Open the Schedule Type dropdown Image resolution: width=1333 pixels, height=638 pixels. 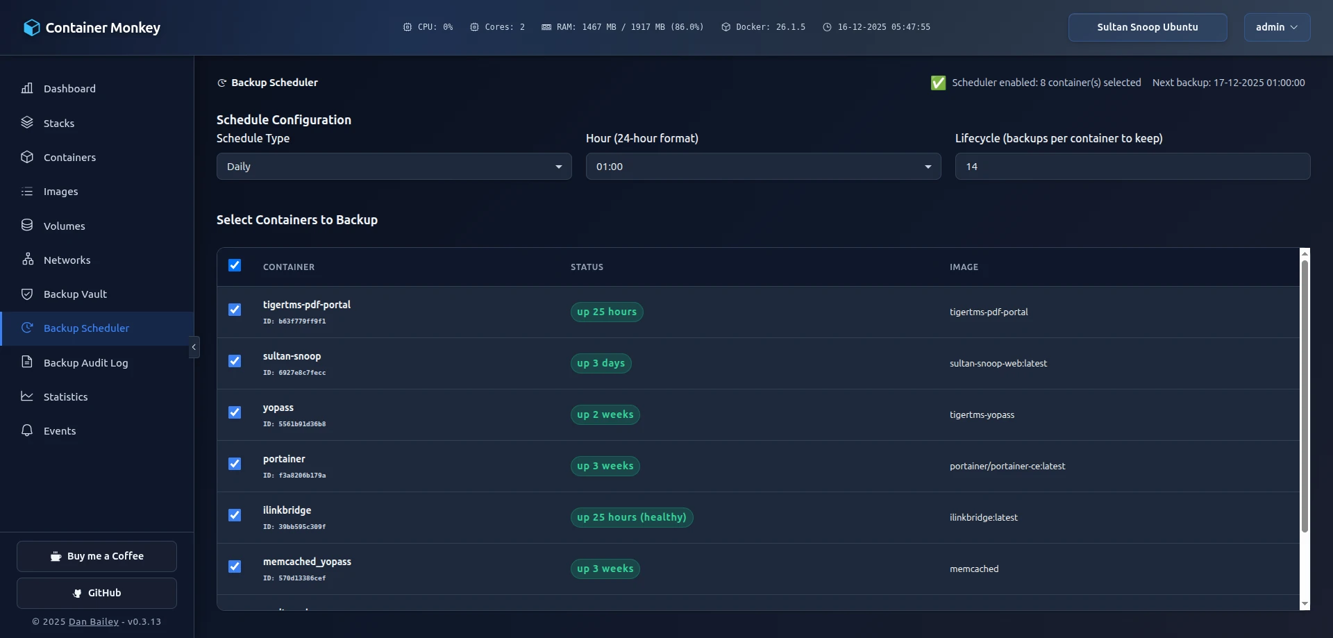[x=393, y=166]
